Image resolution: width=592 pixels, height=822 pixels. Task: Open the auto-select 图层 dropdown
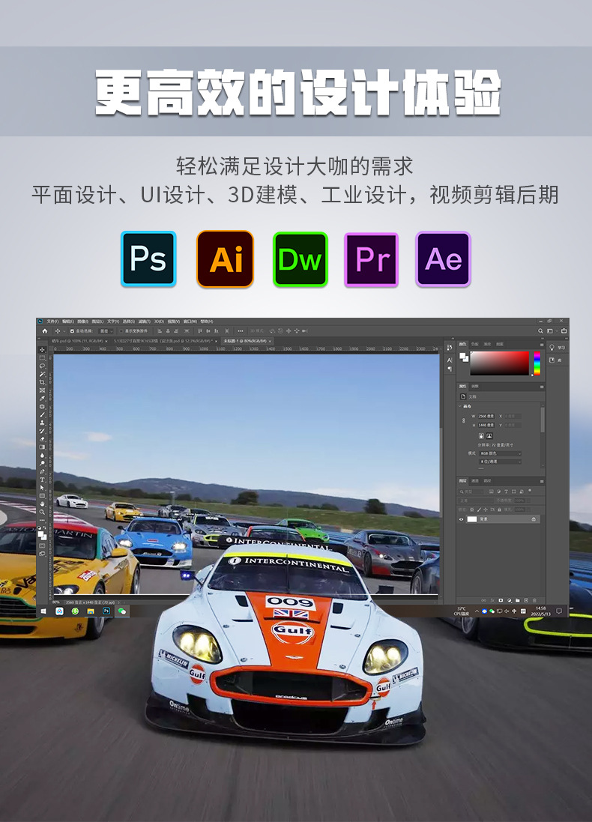pos(106,331)
